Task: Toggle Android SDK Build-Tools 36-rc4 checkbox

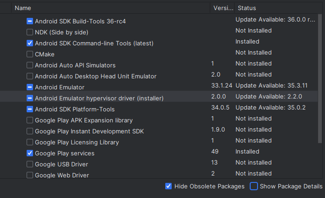Action: [x=30, y=21]
